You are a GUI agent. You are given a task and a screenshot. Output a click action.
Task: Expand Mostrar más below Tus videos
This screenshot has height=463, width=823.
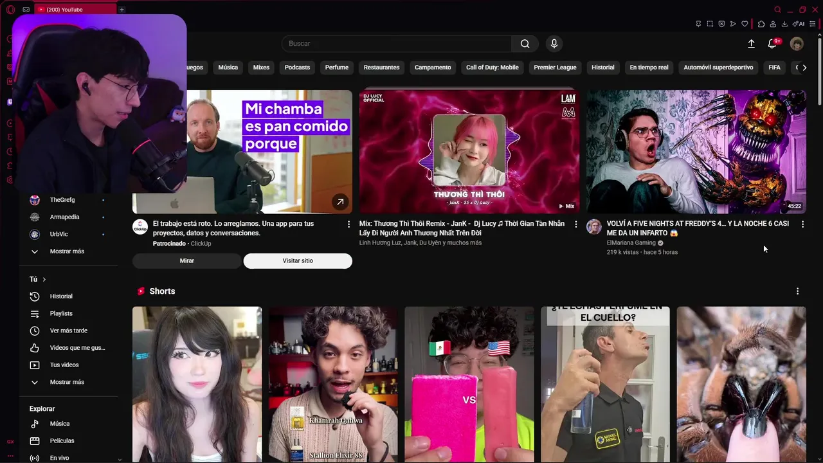pyautogui.click(x=67, y=382)
